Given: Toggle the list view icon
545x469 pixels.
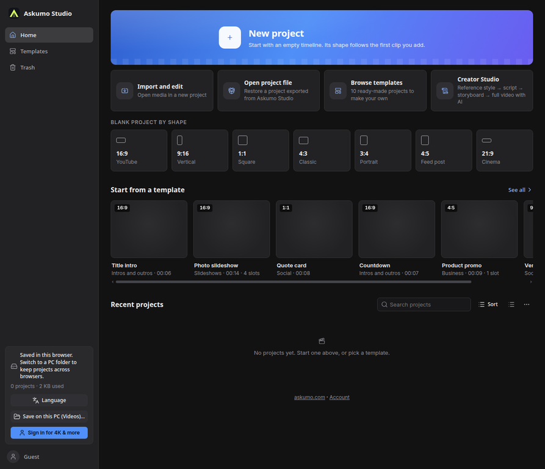Looking at the screenshot, I should point(511,305).
